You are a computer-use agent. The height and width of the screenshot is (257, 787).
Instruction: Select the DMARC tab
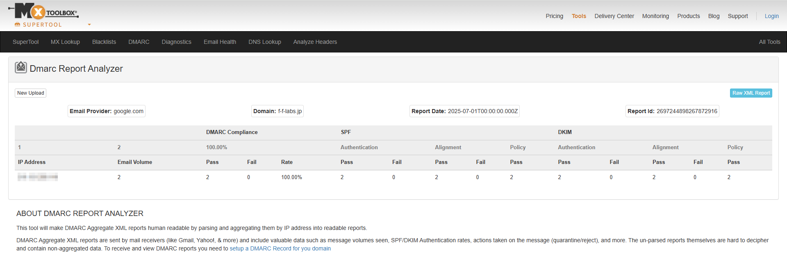139,42
